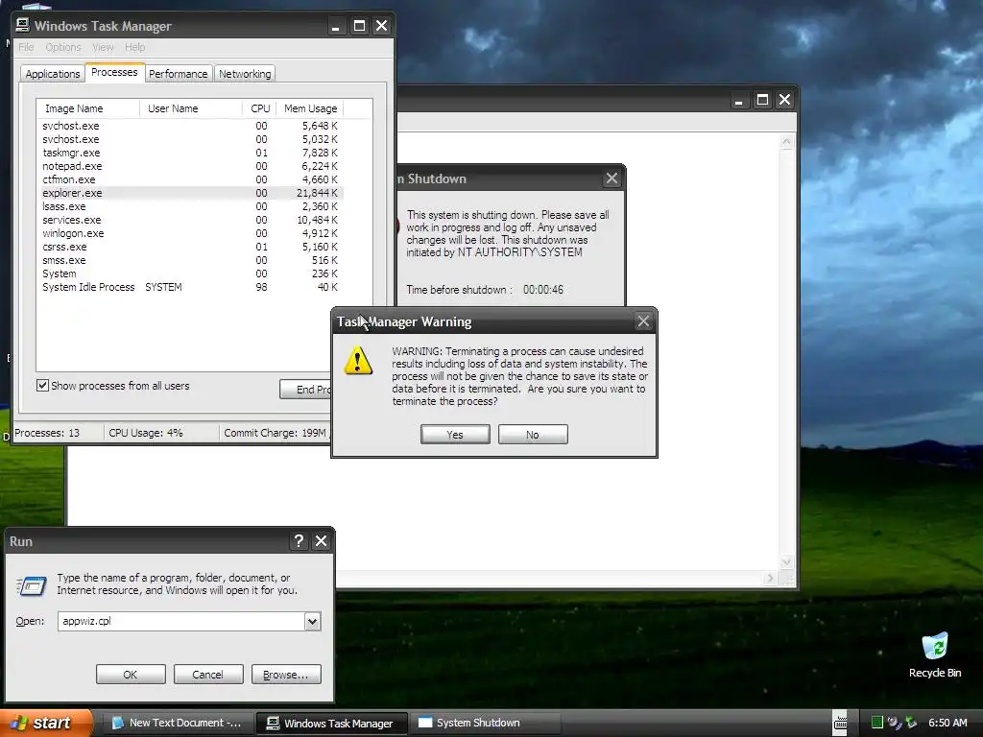Minimize the Notepad window in the background

(739, 100)
